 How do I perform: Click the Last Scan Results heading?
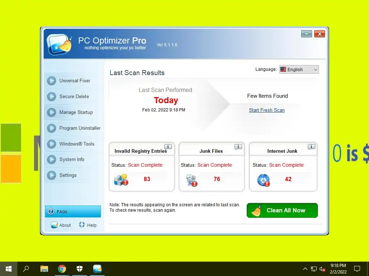[x=137, y=73]
